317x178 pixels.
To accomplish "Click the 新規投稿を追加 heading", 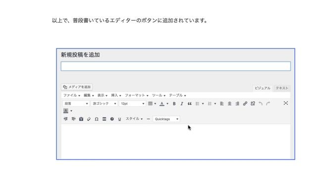I will click(80, 55).
